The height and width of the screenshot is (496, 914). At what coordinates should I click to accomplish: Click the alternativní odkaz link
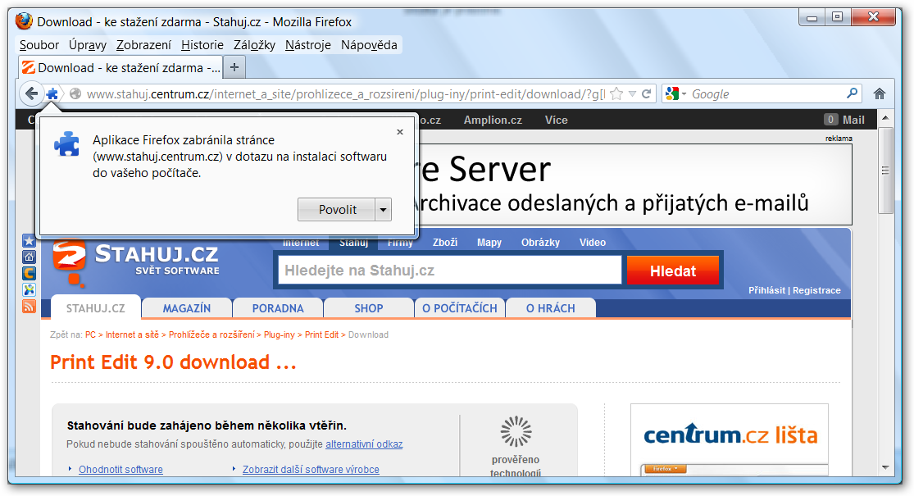364,444
